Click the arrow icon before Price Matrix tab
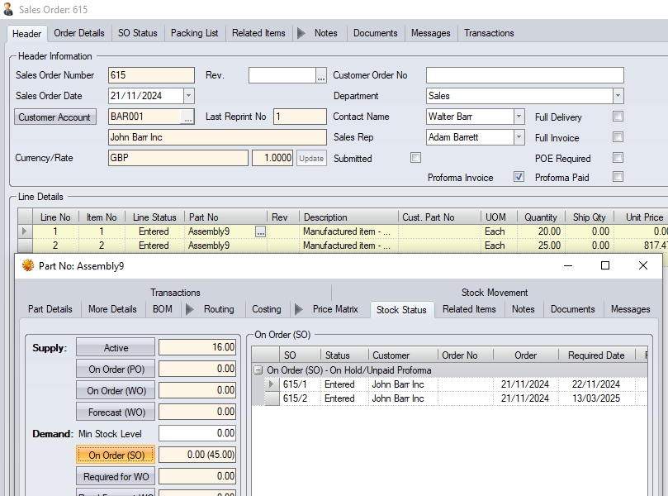 (x=298, y=309)
